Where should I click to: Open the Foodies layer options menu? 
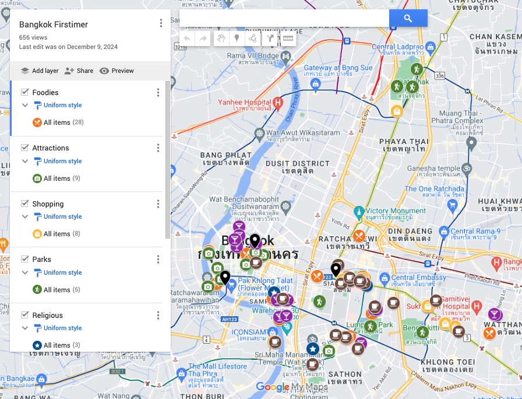(158, 92)
